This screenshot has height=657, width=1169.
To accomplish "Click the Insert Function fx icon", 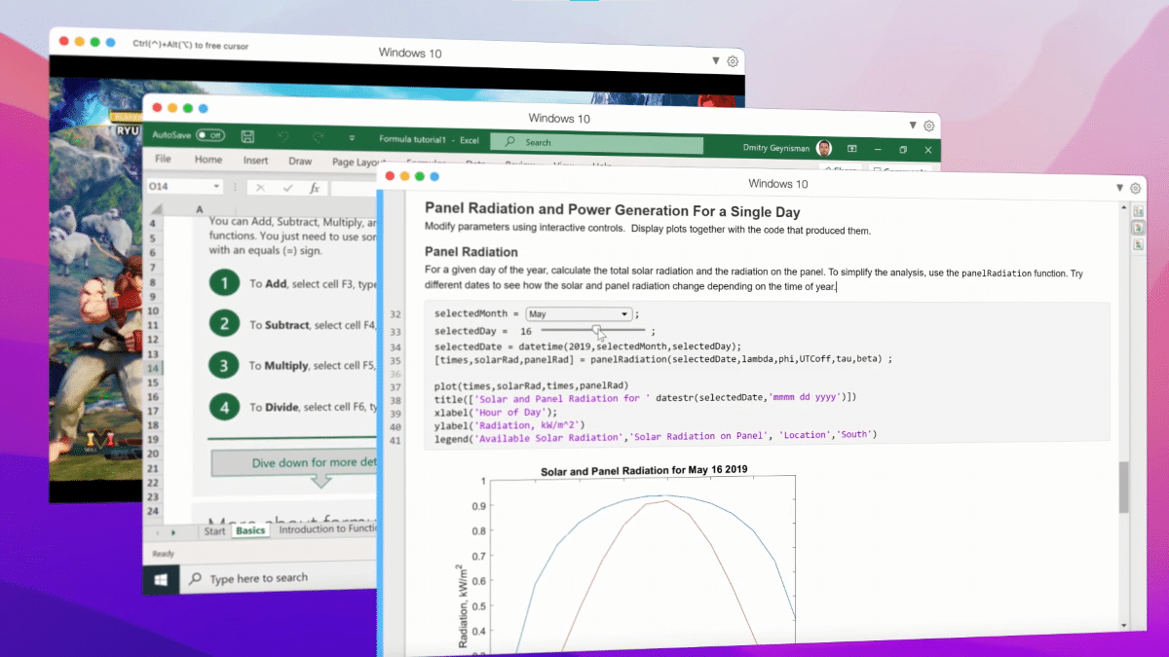I will tap(315, 188).
